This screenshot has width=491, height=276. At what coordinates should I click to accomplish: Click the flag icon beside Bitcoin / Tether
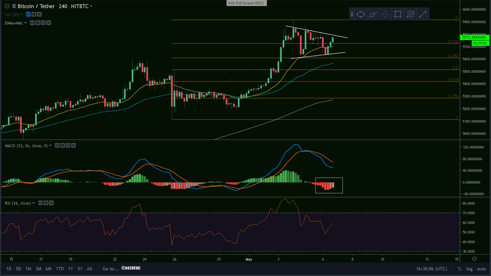click(14, 6)
